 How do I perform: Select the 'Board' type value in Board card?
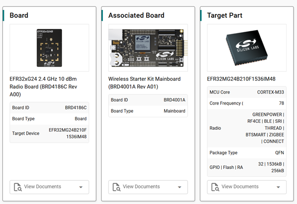point(81,119)
